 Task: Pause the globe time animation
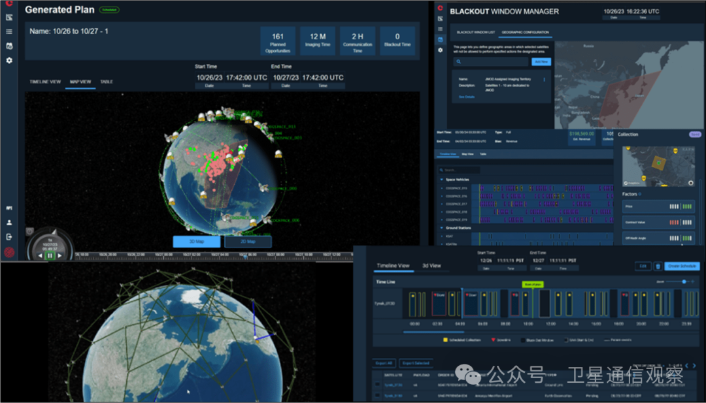50,255
